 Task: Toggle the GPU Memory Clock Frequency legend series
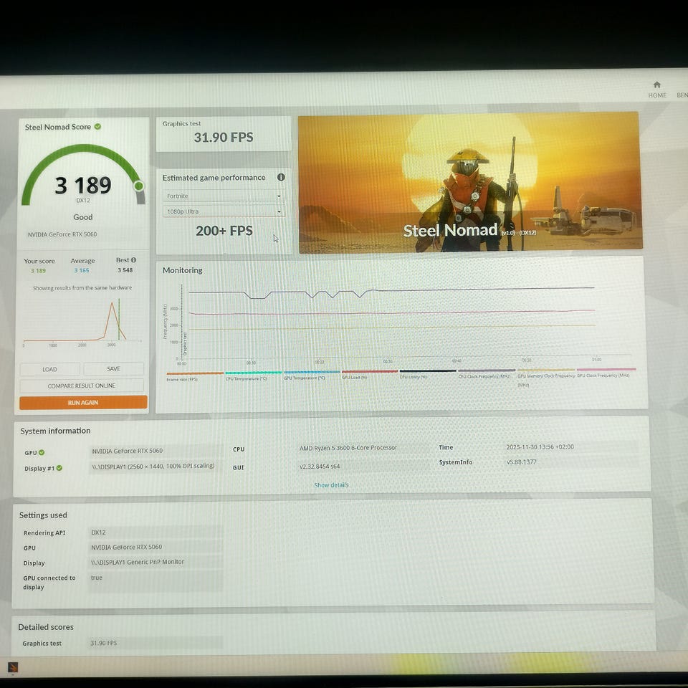(x=546, y=378)
